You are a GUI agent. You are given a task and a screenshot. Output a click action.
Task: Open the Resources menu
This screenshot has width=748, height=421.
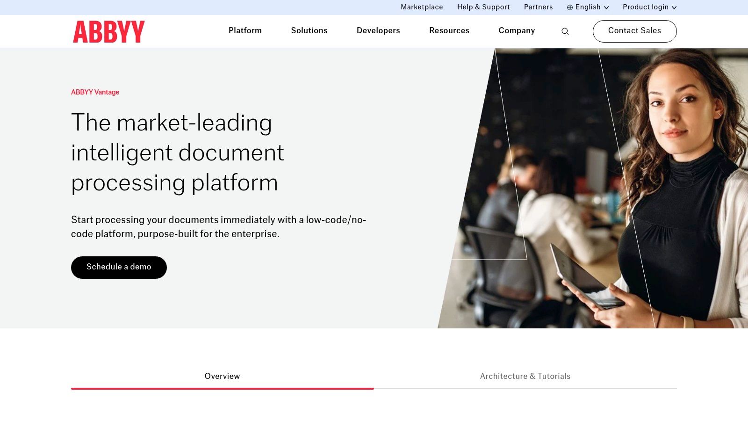point(449,30)
